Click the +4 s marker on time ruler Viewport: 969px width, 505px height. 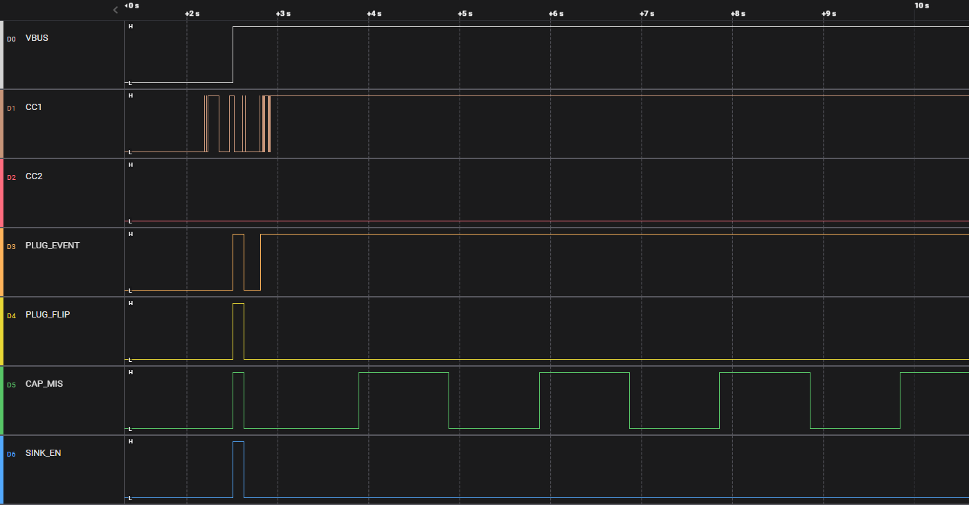[x=374, y=14]
